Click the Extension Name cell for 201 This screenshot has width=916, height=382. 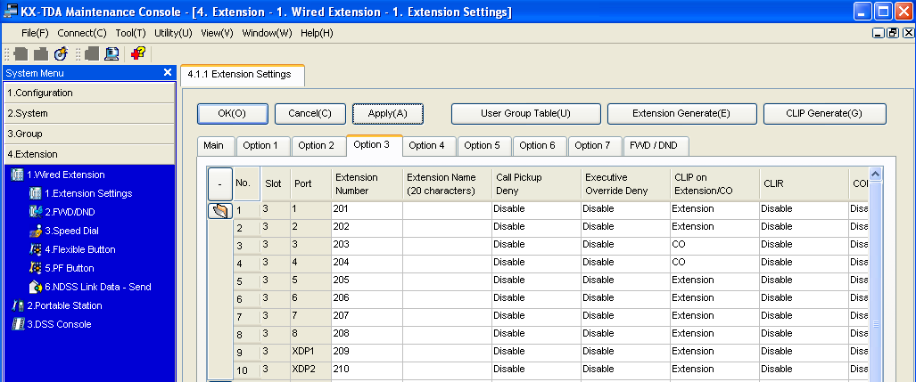coord(447,210)
